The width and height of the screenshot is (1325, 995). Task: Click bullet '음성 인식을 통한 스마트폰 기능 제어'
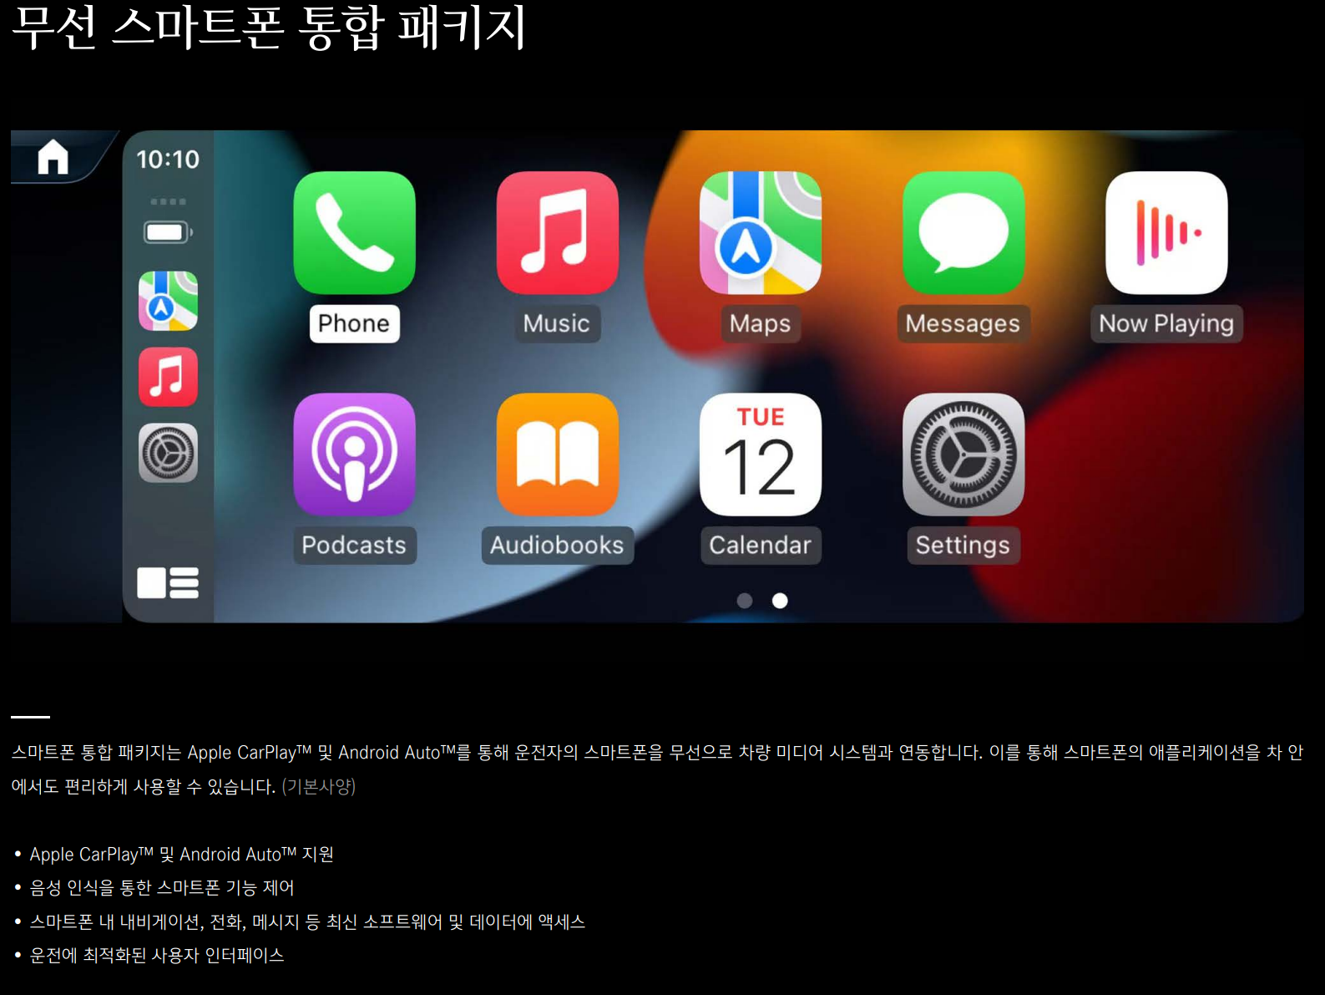[162, 887]
